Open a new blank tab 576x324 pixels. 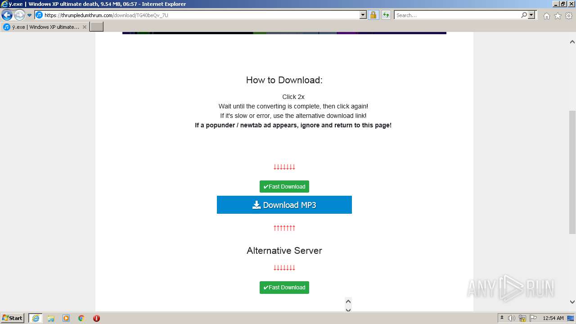(x=97, y=27)
